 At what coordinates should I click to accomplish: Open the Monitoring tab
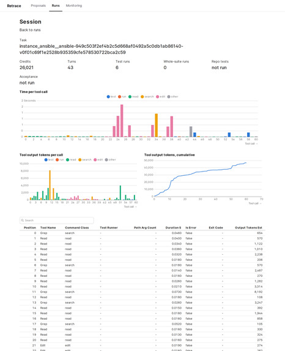[x=74, y=6]
